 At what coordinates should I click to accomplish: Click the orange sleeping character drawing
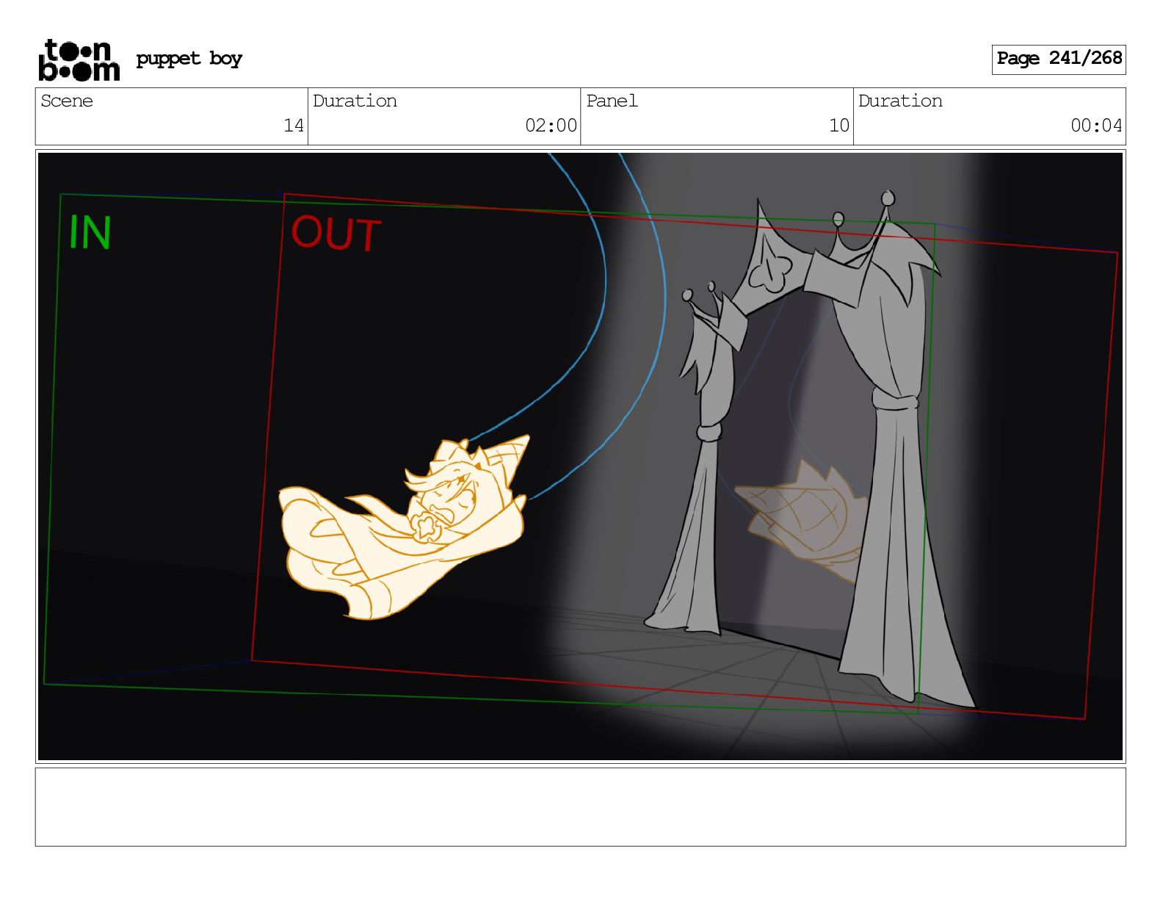pyautogui.click(x=404, y=527)
